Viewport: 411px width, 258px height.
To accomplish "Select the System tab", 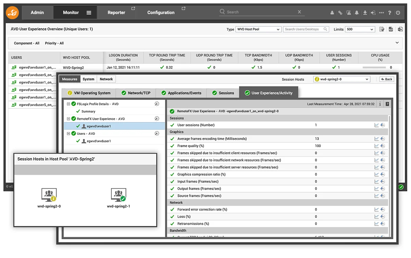I will pos(88,79).
